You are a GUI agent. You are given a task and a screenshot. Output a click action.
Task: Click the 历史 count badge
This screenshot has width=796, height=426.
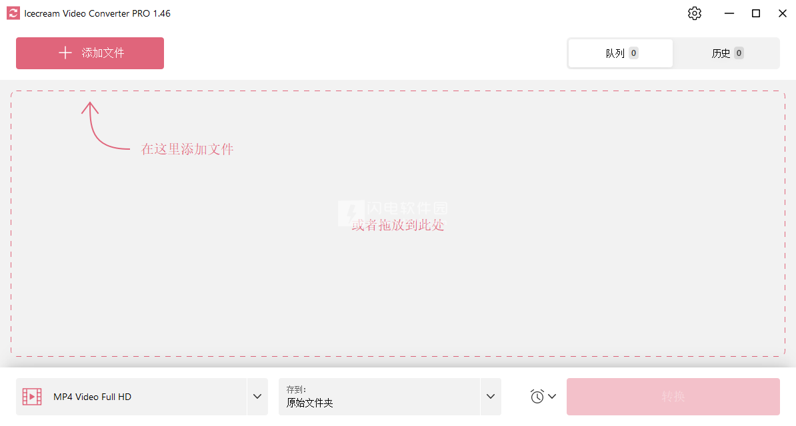pos(739,53)
